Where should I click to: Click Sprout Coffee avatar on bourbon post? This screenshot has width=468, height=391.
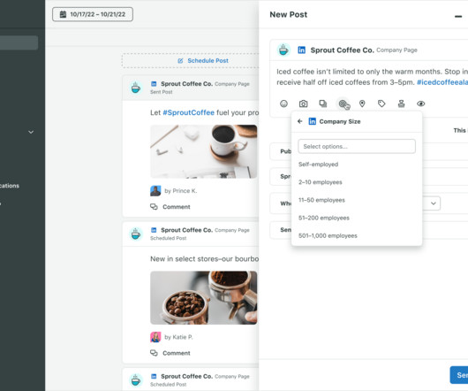[x=136, y=234]
